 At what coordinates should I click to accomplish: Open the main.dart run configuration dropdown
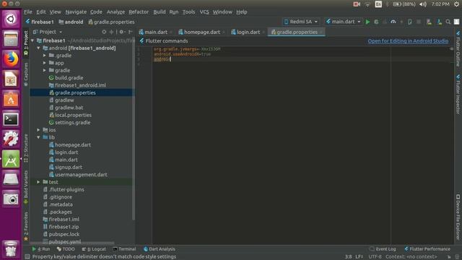(x=343, y=22)
